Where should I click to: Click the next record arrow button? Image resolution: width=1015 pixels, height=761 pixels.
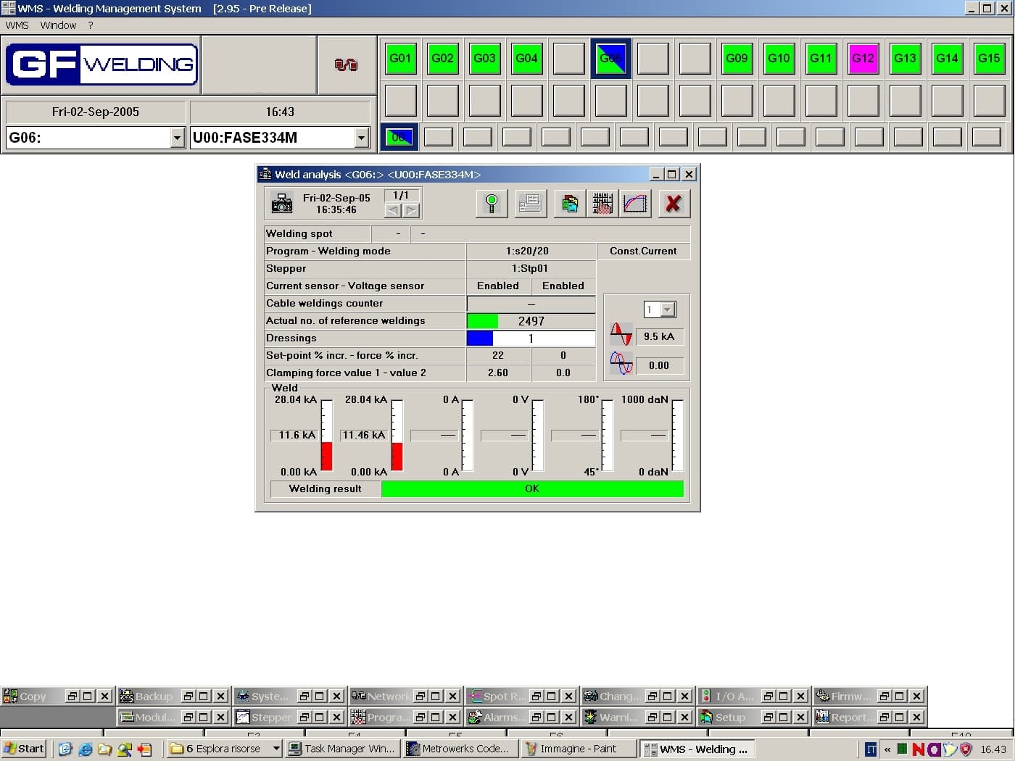pos(411,211)
